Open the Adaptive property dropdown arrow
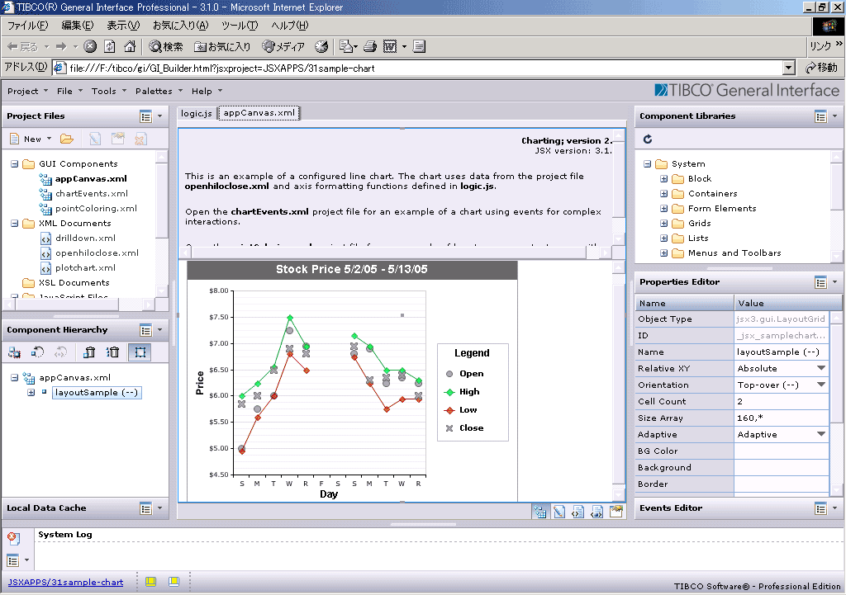Viewport: 846px width, 595px height. 821,434
